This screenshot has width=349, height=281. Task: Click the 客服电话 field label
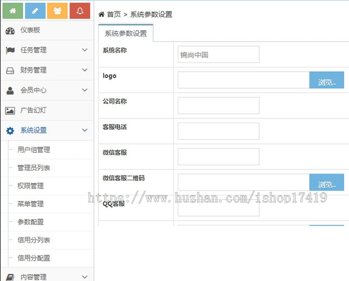(115, 127)
